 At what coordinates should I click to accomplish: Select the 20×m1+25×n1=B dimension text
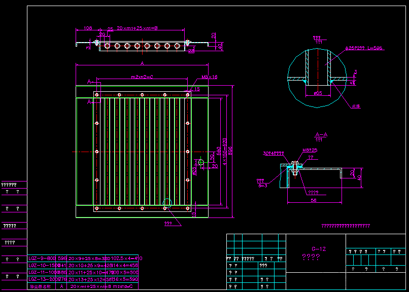(x=137, y=28)
